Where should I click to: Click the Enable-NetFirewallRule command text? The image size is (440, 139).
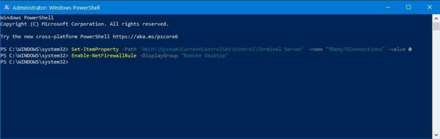[104, 56]
